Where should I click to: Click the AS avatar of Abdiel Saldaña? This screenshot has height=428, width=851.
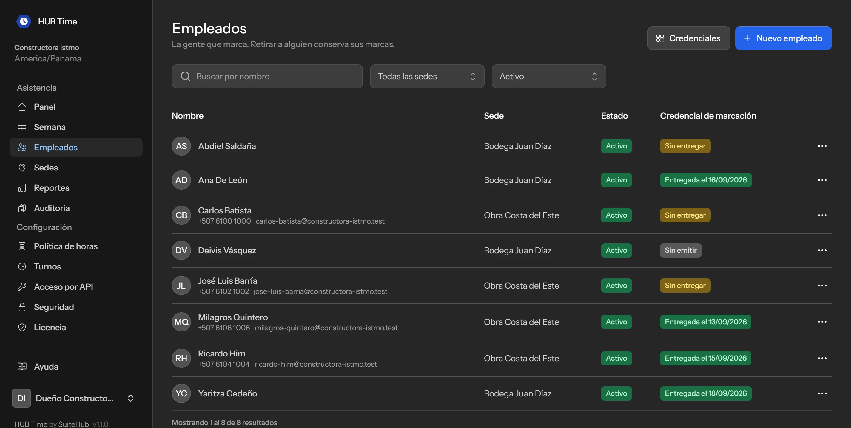[x=181, y=146]
